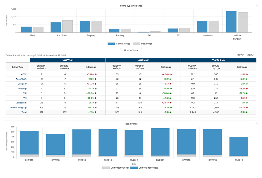262x178 pixels.
Task: Click the Vandalism crime type link
Action: tap(21, 103)
